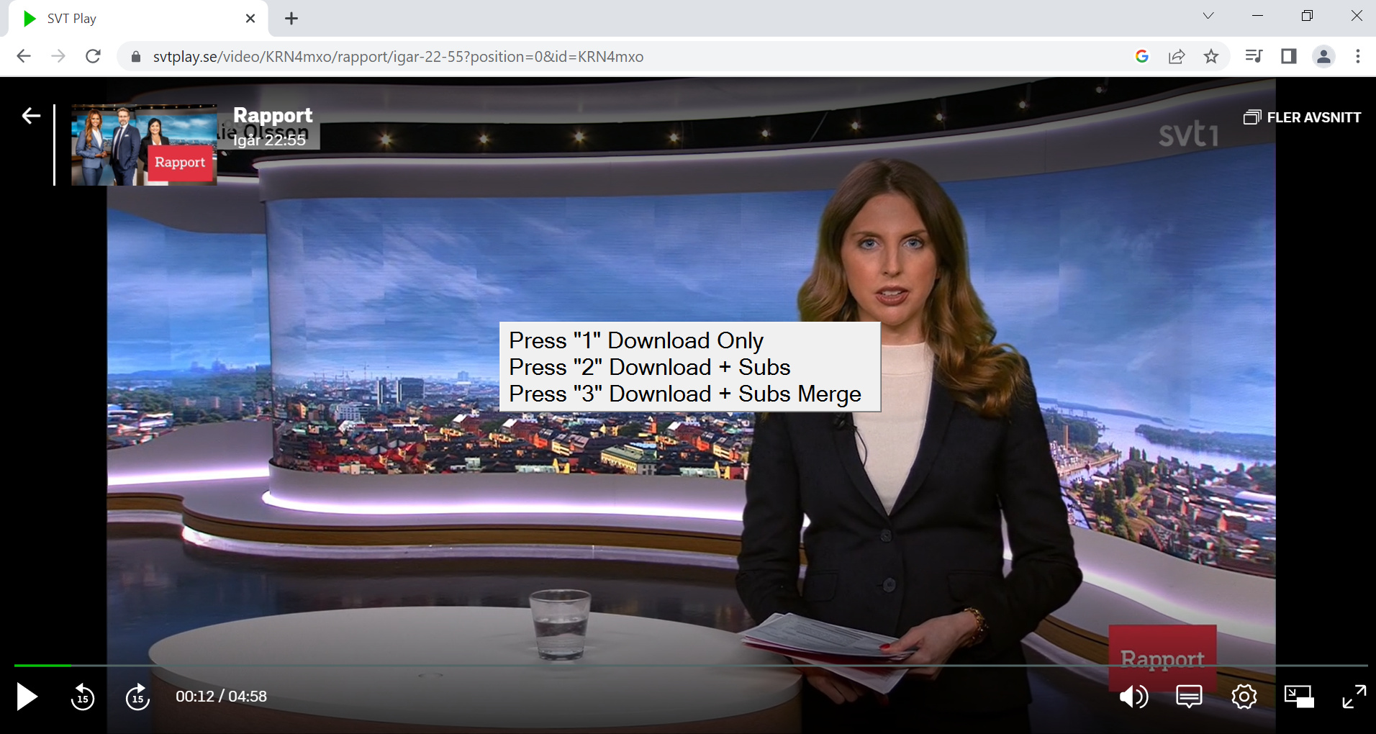Play the Rapport video
Image resolution: width=1376 pixels, height=734 pixels.
point(27,697)
